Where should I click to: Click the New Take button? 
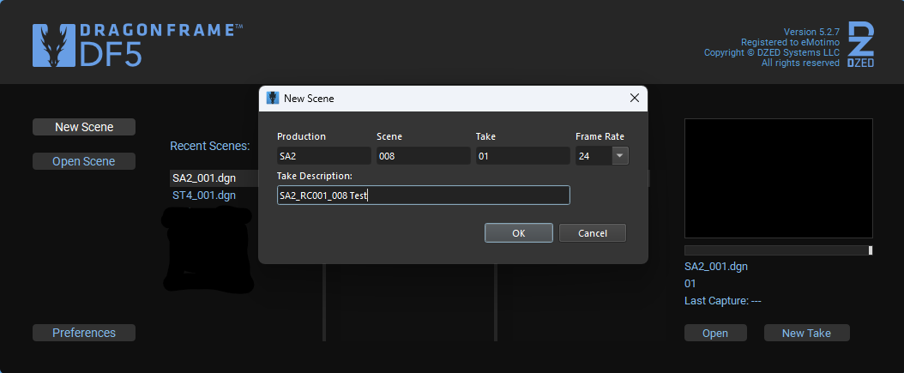[806, 333]
